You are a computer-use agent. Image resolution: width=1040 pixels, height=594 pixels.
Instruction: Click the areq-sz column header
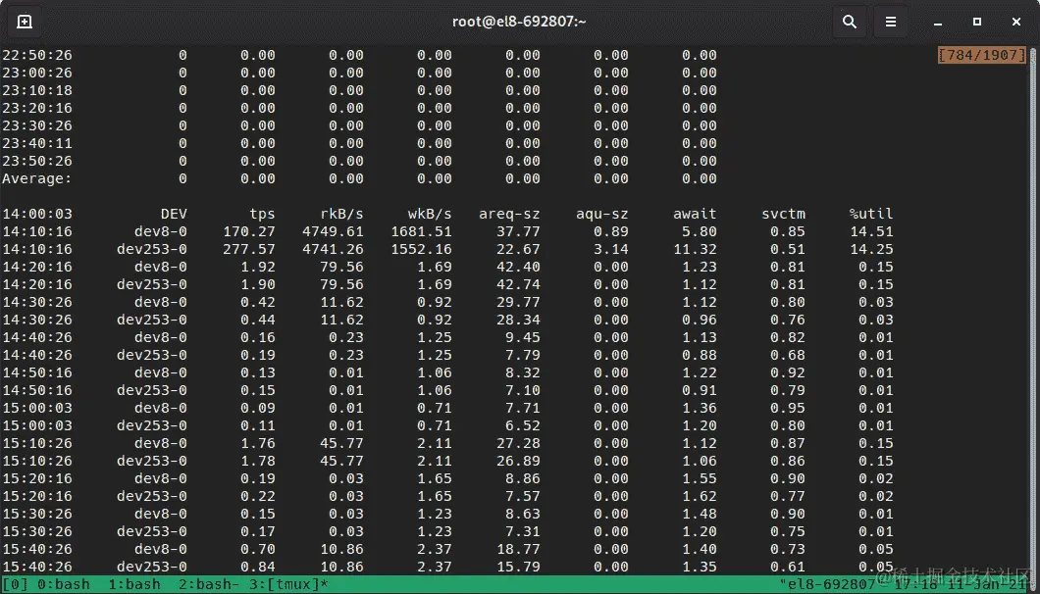pyautogui.click(x=509, y=214)
